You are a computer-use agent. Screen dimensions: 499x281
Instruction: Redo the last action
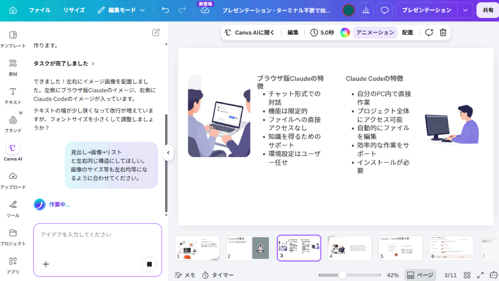(x=182, y=10)
